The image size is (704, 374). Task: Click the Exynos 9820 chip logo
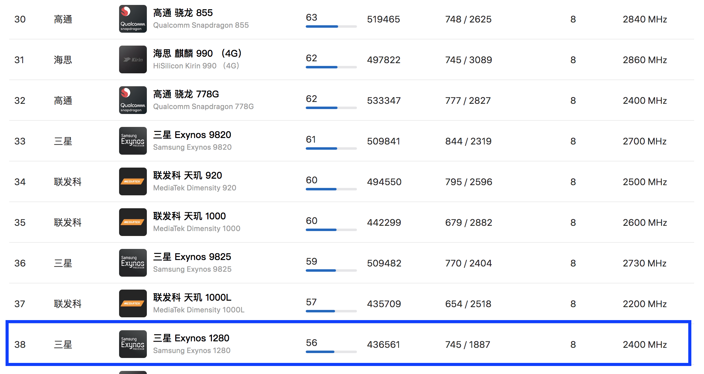(x=133, y=141)
